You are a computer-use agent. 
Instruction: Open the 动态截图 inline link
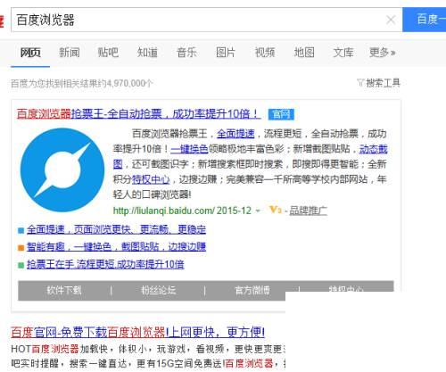click(x=374, y=149)
